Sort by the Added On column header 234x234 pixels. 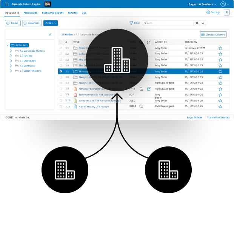pyautogui.click(x=191, y=42)
